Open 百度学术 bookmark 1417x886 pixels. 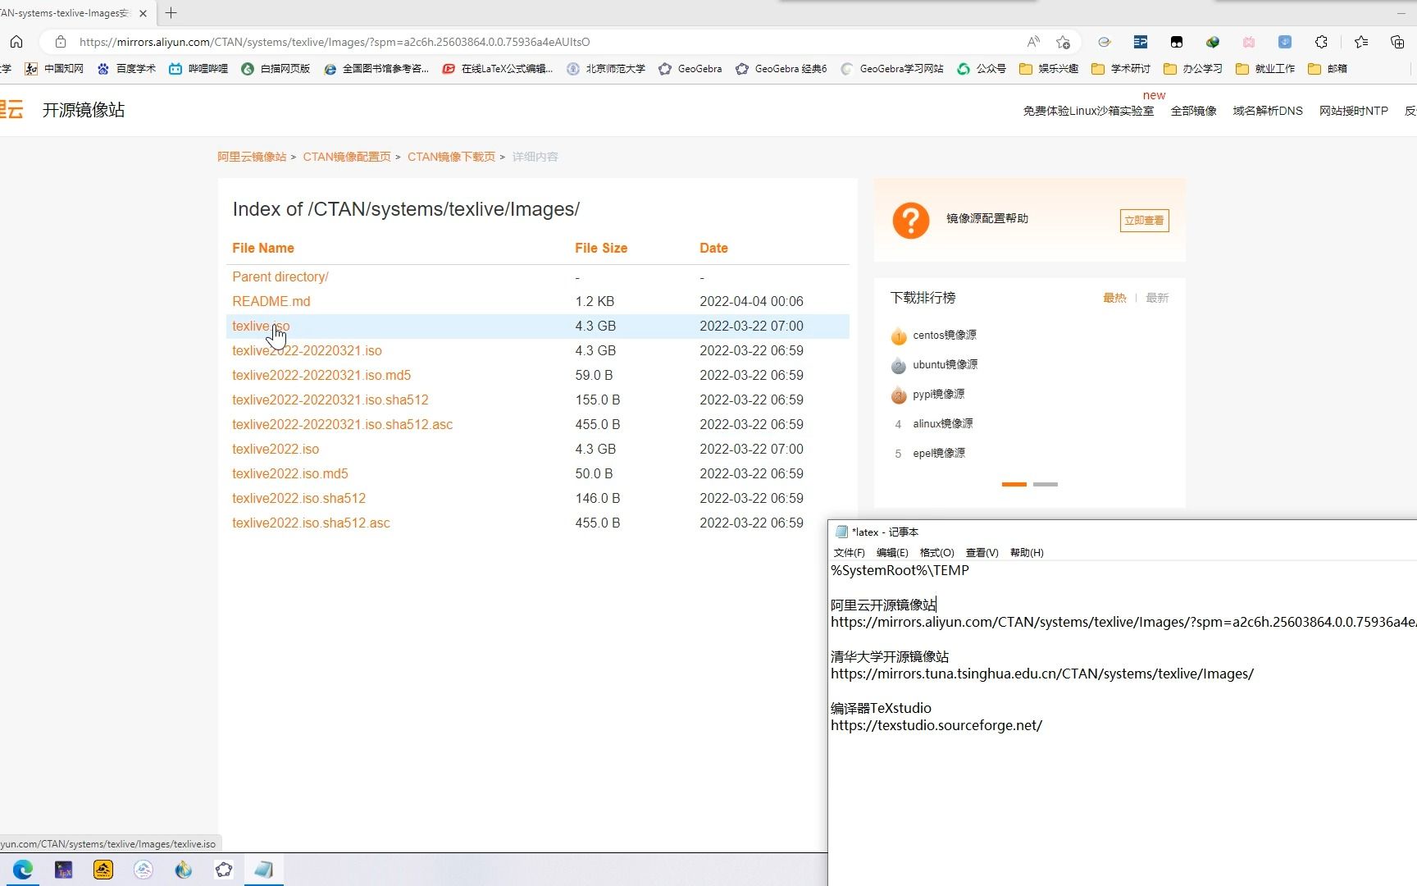coord(126,69)
